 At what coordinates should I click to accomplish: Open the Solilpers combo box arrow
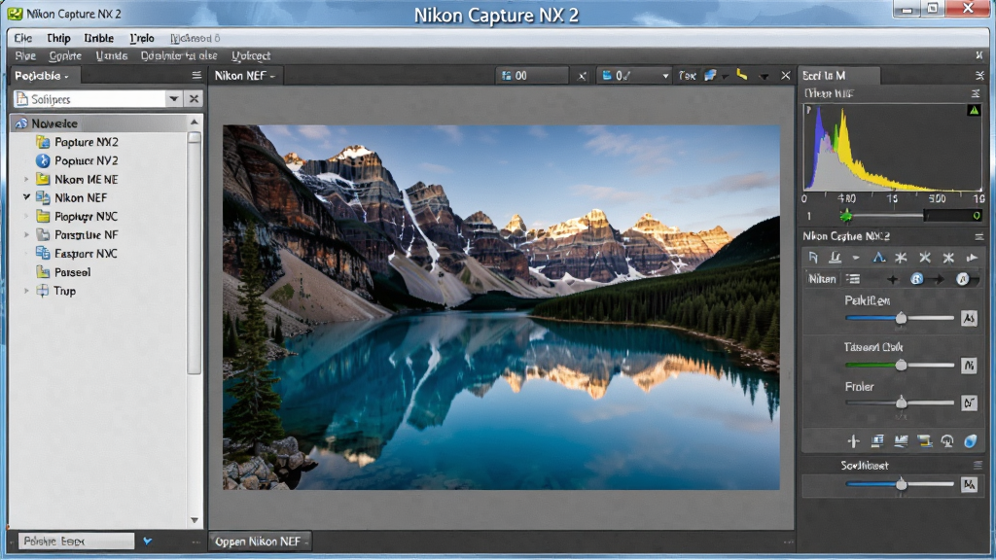[x=173, y=99]
